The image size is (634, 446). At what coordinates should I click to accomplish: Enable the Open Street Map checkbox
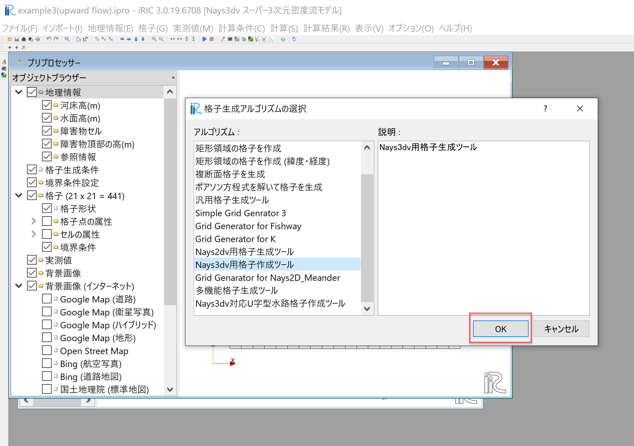(47, 350)
